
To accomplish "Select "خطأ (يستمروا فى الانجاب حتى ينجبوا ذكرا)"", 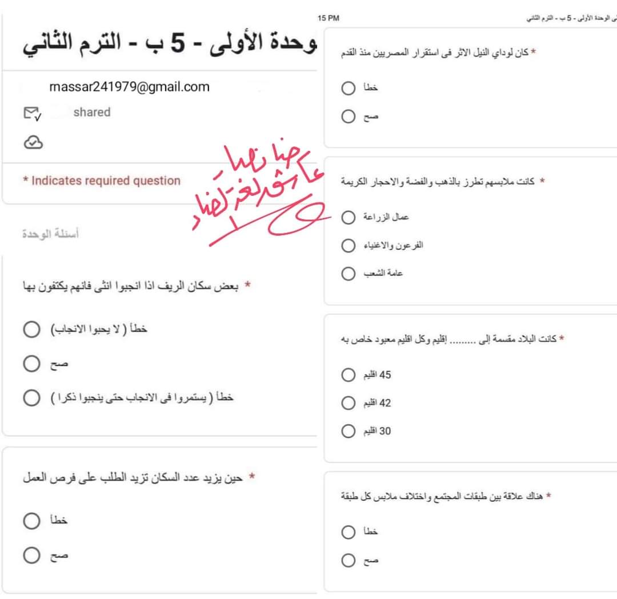I will 32,397.
